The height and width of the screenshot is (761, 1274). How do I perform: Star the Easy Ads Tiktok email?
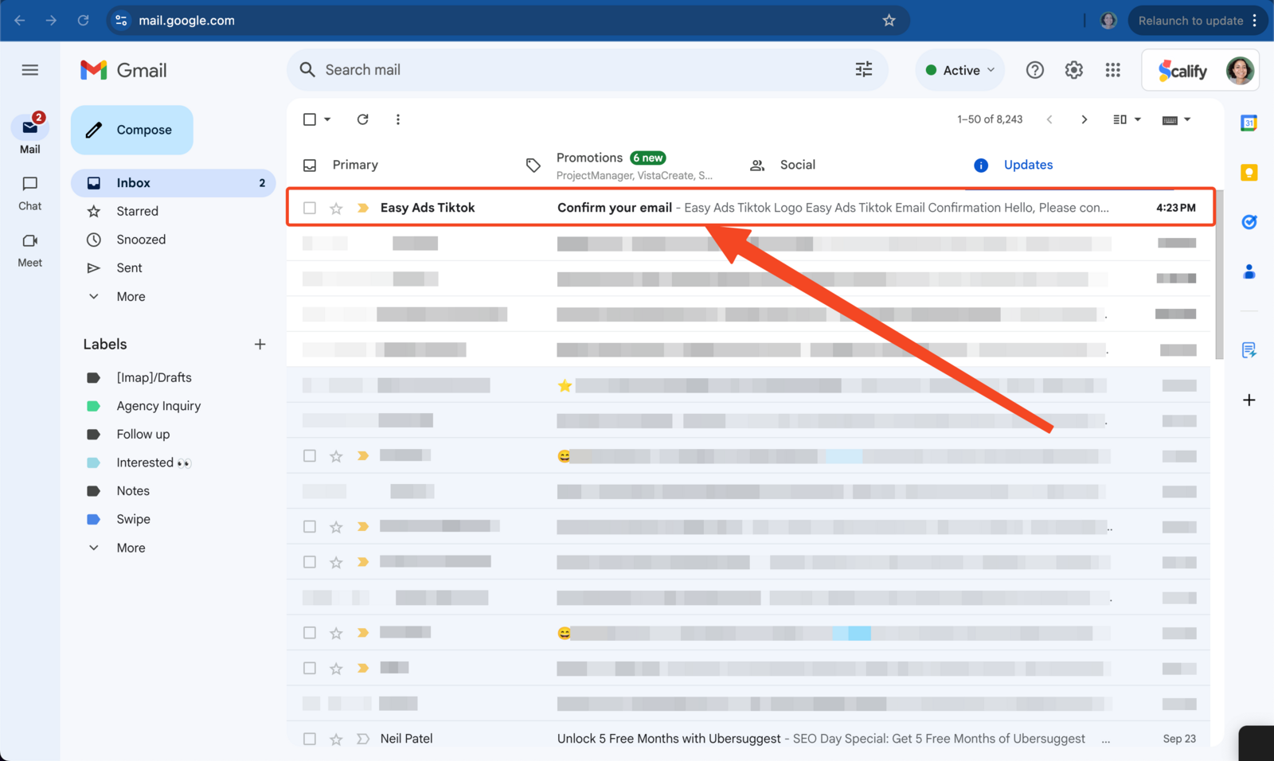[x=335, y=208]
